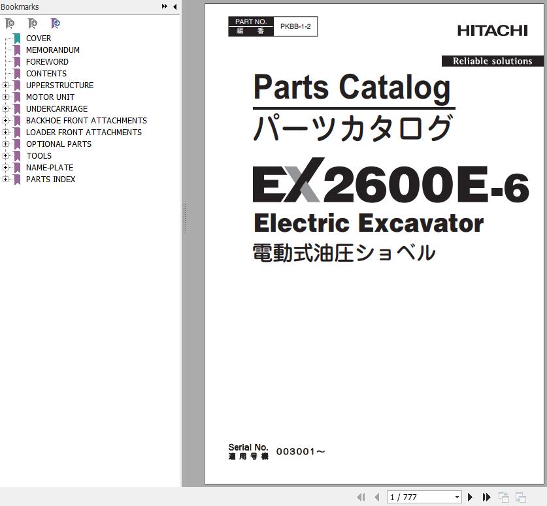Expand the PARTS INDEX bookmark node
547x506 pixels.
pyautogui.click(x=5, y=180)
